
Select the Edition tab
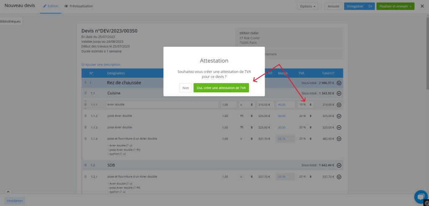tap(51, 6)
